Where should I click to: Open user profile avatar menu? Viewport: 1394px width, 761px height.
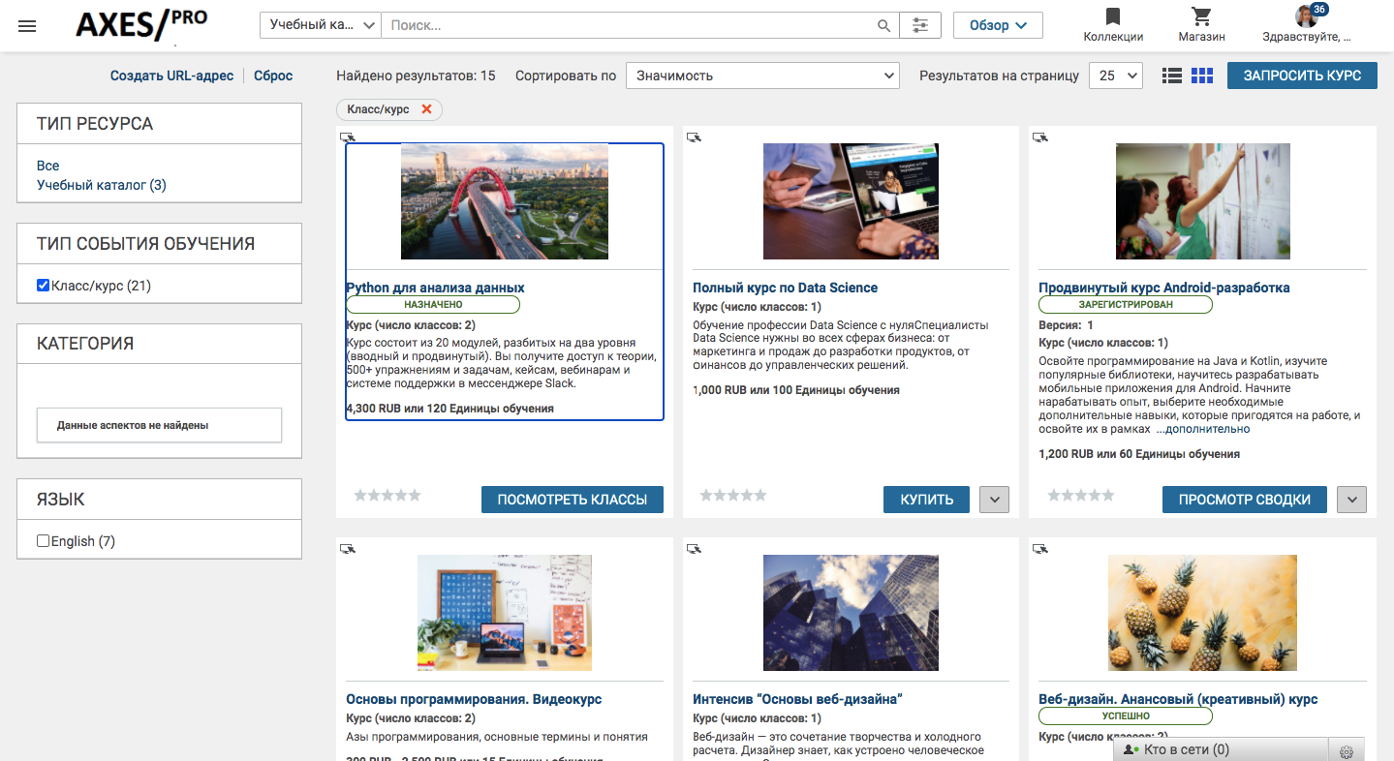click(1307, 16)
